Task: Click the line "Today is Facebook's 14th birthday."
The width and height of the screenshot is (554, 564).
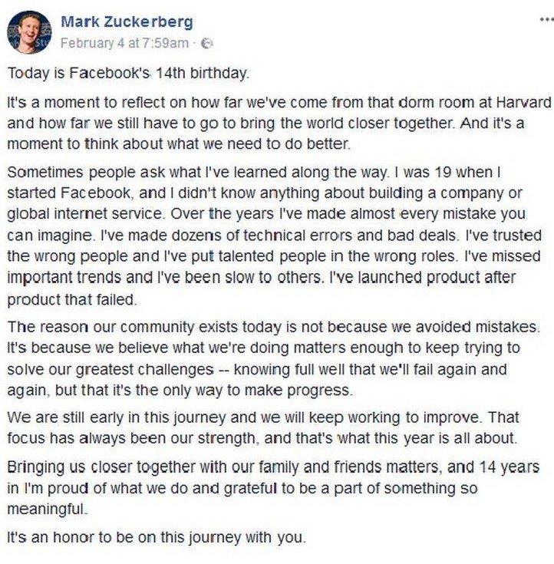Action: pyautogui.click(x=128, y=74)
